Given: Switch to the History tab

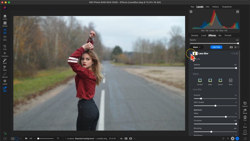Looking at the screenshot, I should 215,7.
